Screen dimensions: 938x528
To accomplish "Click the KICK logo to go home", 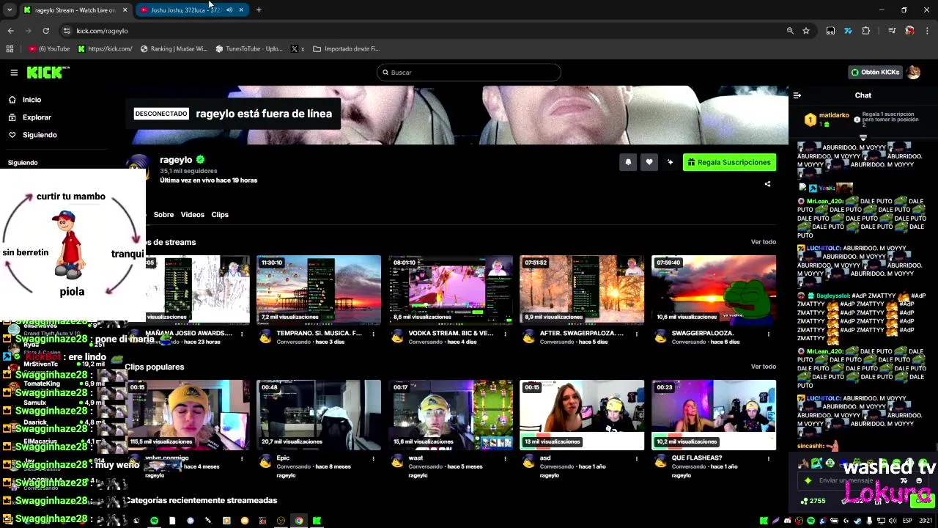I will (x=48, y=72).
